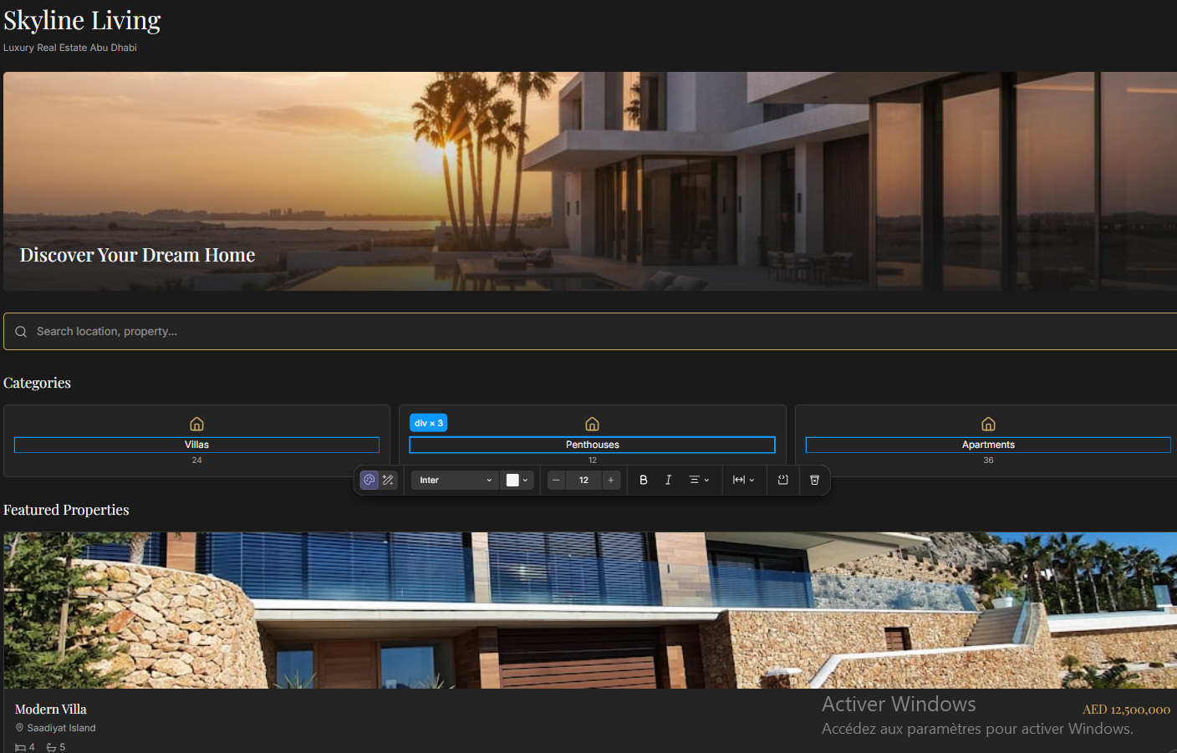Viewport: 1177px width, 753px height.
Task: Toggle bold formatting
Action: 644,480
